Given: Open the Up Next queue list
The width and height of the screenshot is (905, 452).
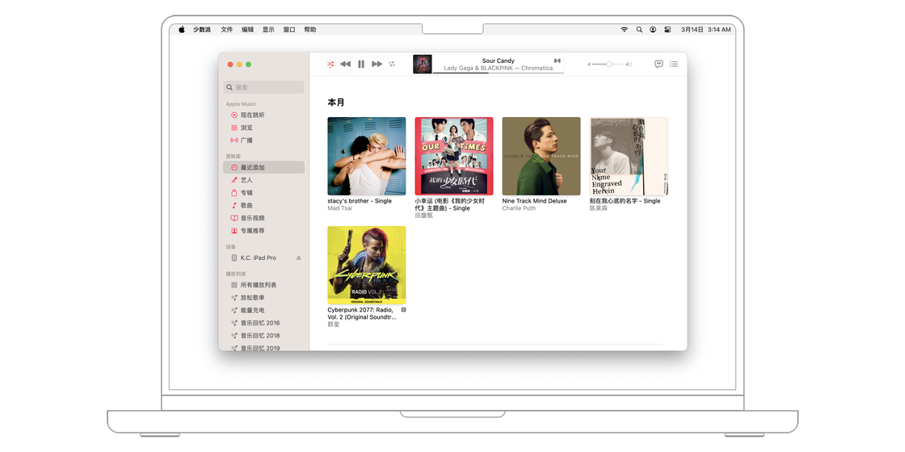Looking at the screenshot, I should (x=674, y=64).
